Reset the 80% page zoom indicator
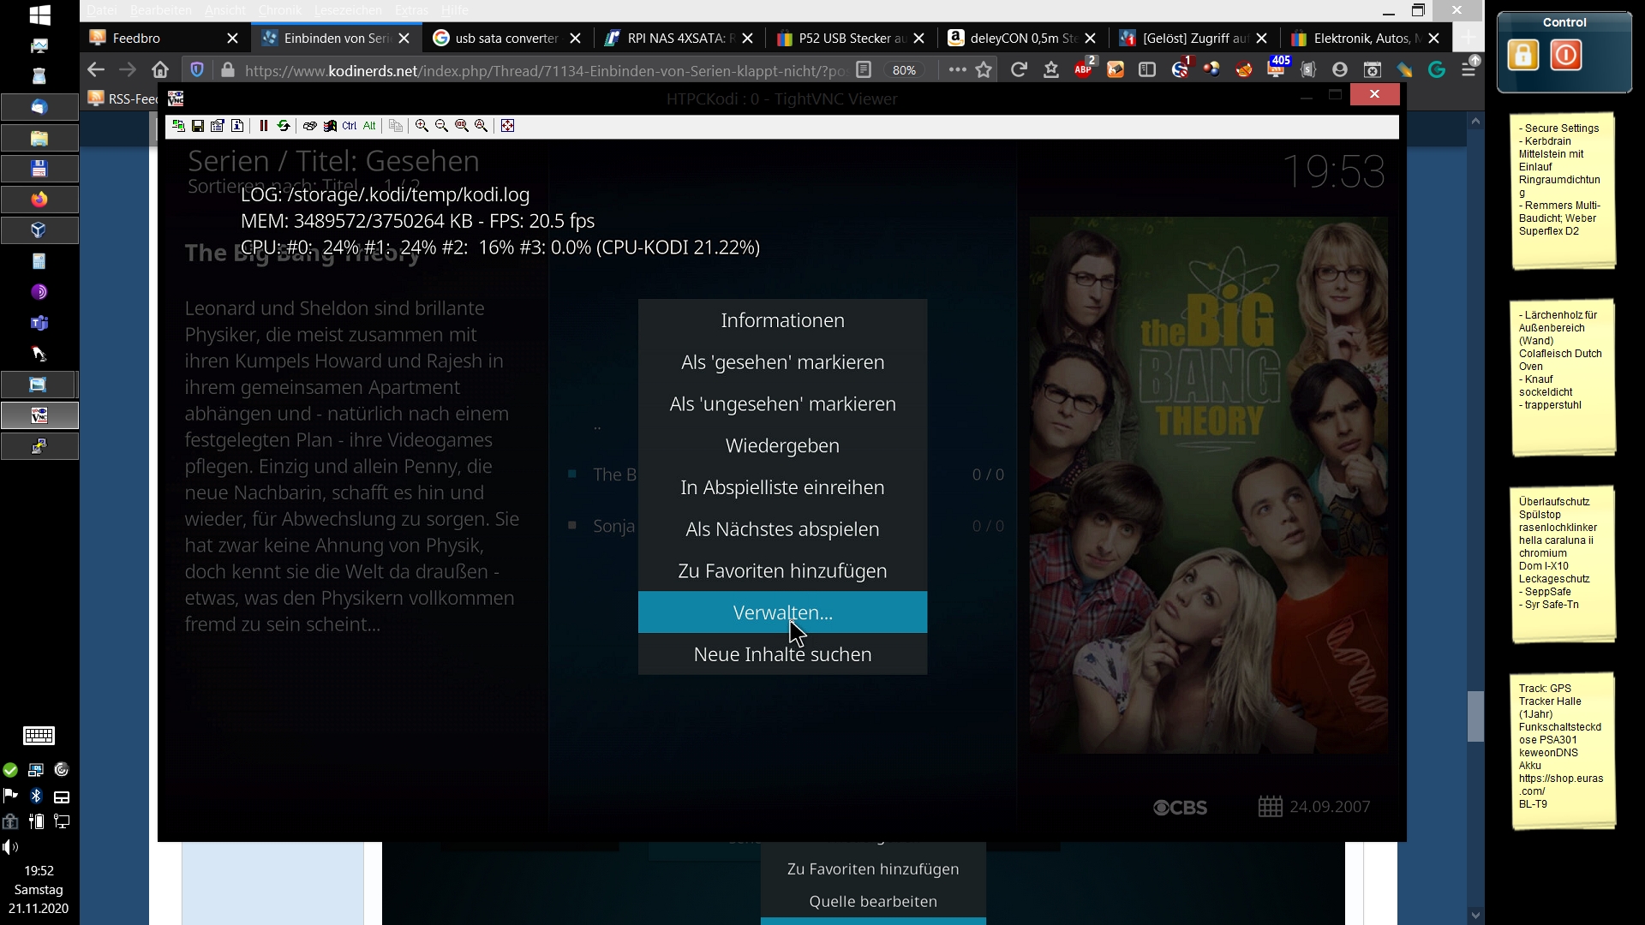Screen dimensions: 1645x925 click(x=904, y=70)
